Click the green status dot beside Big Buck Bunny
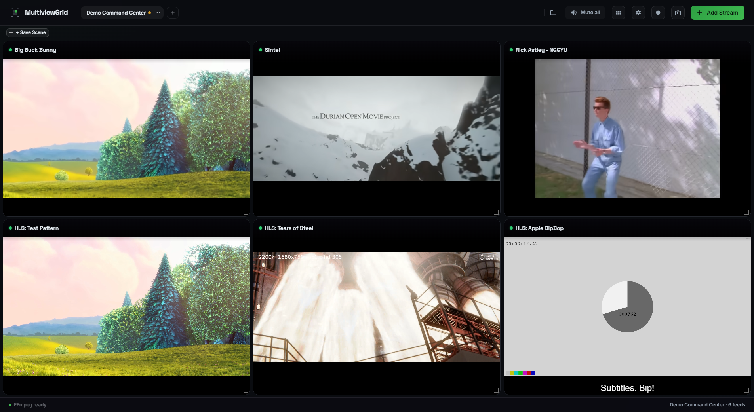Screen dimensions: 754x412 (x=10, y=50)
